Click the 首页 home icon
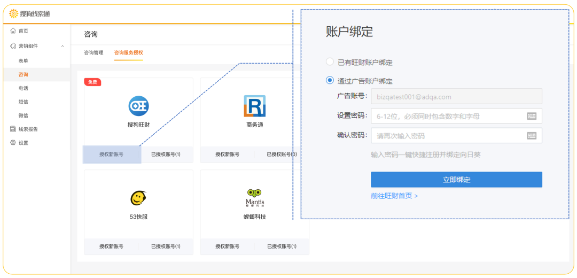Image resolution: width=577 pixels, height=278 pixels. [x=13, y=30]
